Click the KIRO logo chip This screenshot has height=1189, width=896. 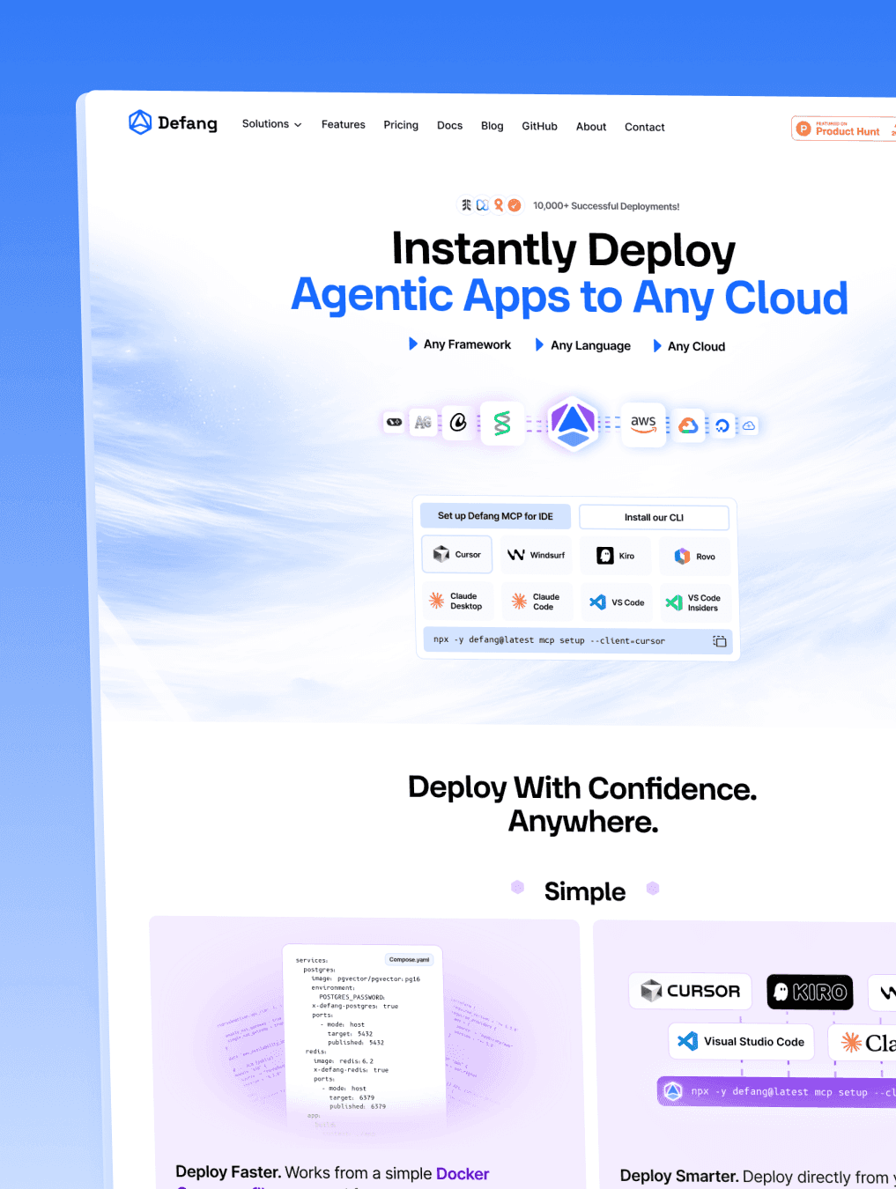point(810,993)
